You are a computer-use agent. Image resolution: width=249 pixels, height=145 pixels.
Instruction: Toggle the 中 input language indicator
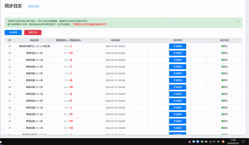point(218,142)
